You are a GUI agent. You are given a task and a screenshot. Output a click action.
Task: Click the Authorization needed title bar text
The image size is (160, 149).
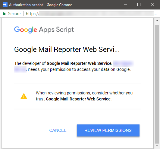pos(40,5)
